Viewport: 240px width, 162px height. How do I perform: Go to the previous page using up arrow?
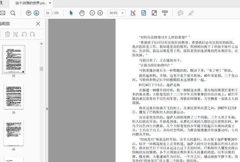click(28, 13)
